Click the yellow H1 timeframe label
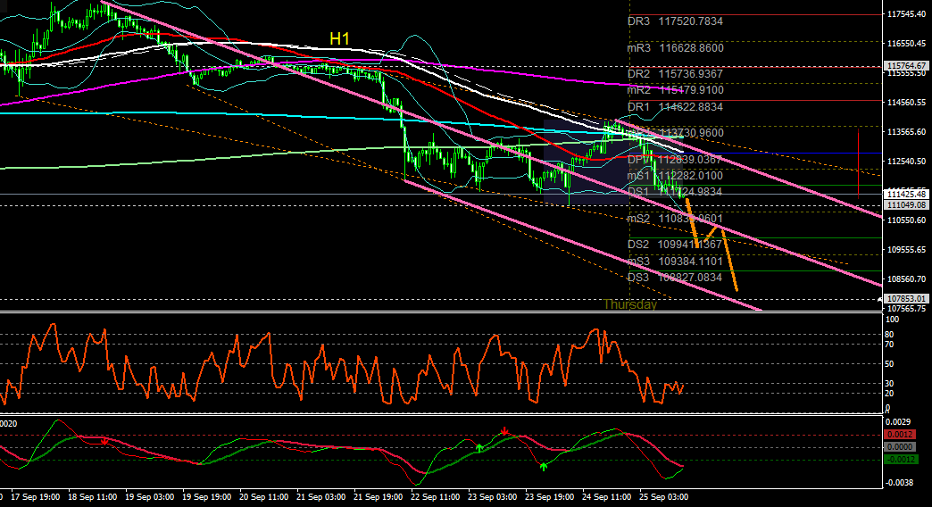The height and width of the screenshot is (507, 932). (339, 39)
